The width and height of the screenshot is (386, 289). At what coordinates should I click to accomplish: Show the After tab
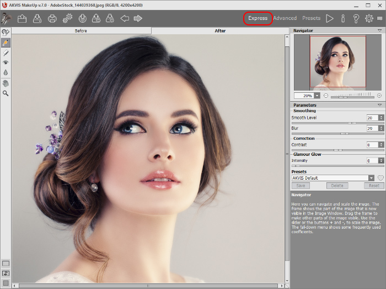click(x=220, y=31)
